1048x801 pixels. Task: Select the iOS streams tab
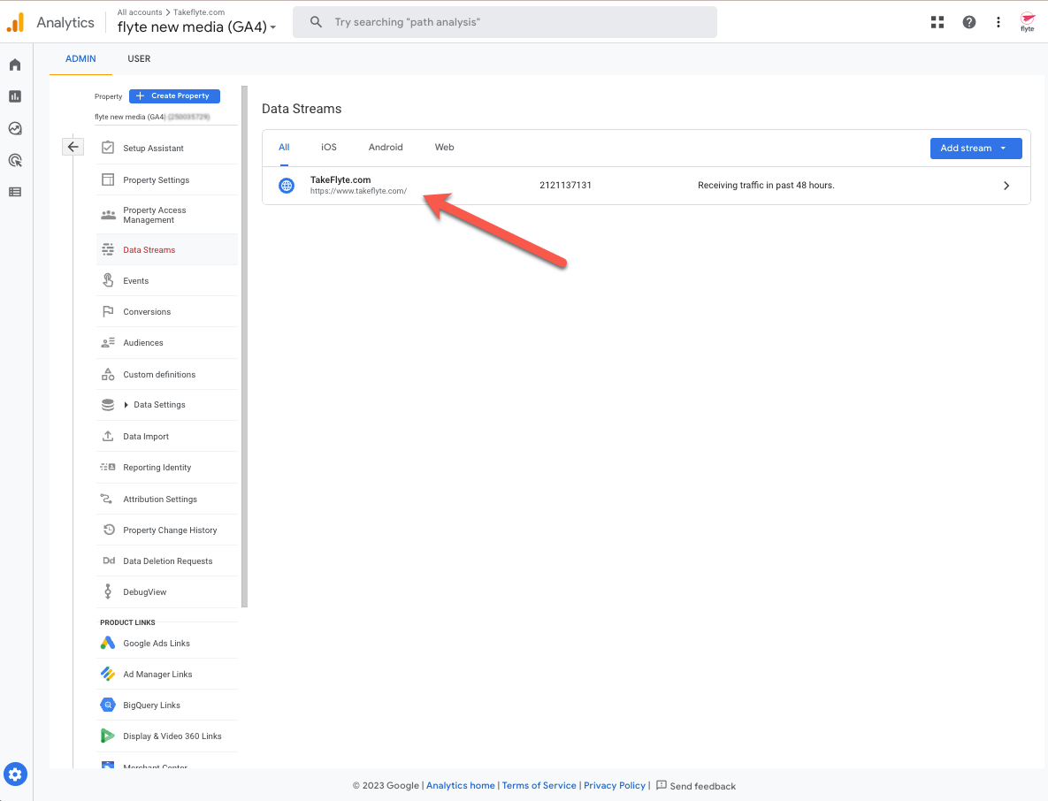329,147
